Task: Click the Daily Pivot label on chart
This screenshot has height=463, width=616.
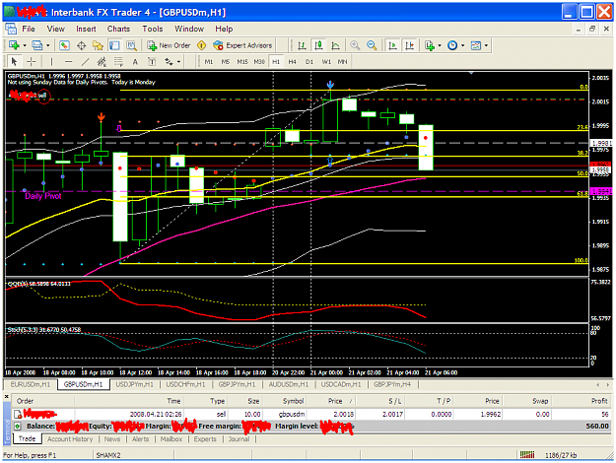Action: [x=43, y=196]
